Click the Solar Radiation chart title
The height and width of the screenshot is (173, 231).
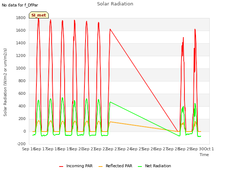coord(115,4)
